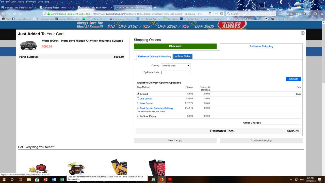Image resolution: width=325 pixels, height=183 pixels.
Task: Click the red tool bag product image
Action: click(39, 168)
